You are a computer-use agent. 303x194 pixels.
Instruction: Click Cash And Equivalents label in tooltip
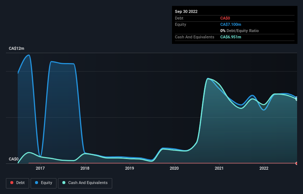pos(194,37)
